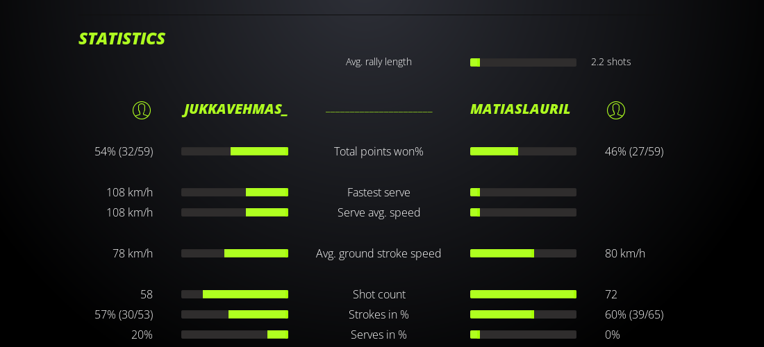
Task: Click the STATISTICS heading
Action: point(122,39)
